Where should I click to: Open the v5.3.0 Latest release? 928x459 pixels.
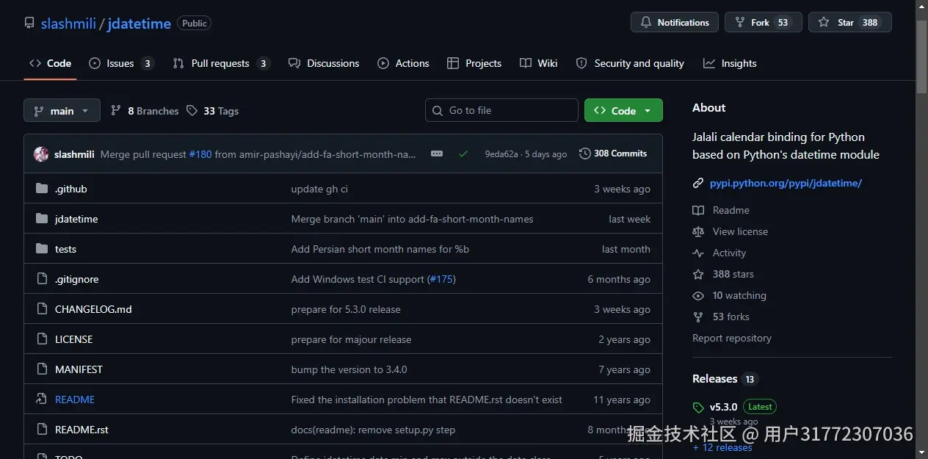coord(743,407)
